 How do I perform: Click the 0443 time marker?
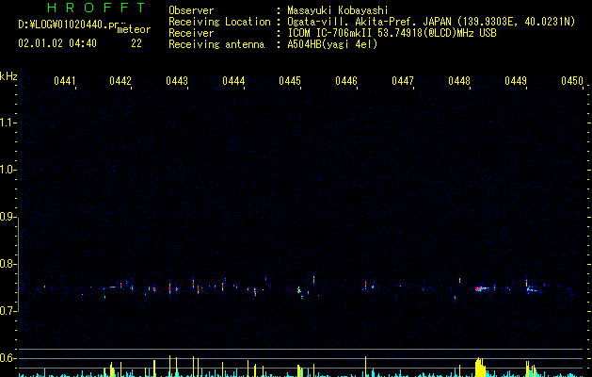(177, 80)
